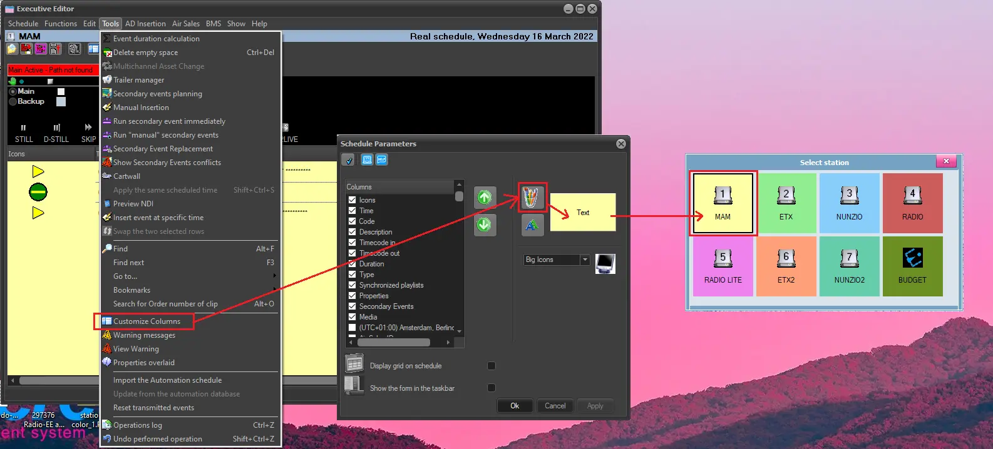Open the background color picker pencil-cup icon
The width and height of the screenshot is (993, 449).
coord(532,198)
